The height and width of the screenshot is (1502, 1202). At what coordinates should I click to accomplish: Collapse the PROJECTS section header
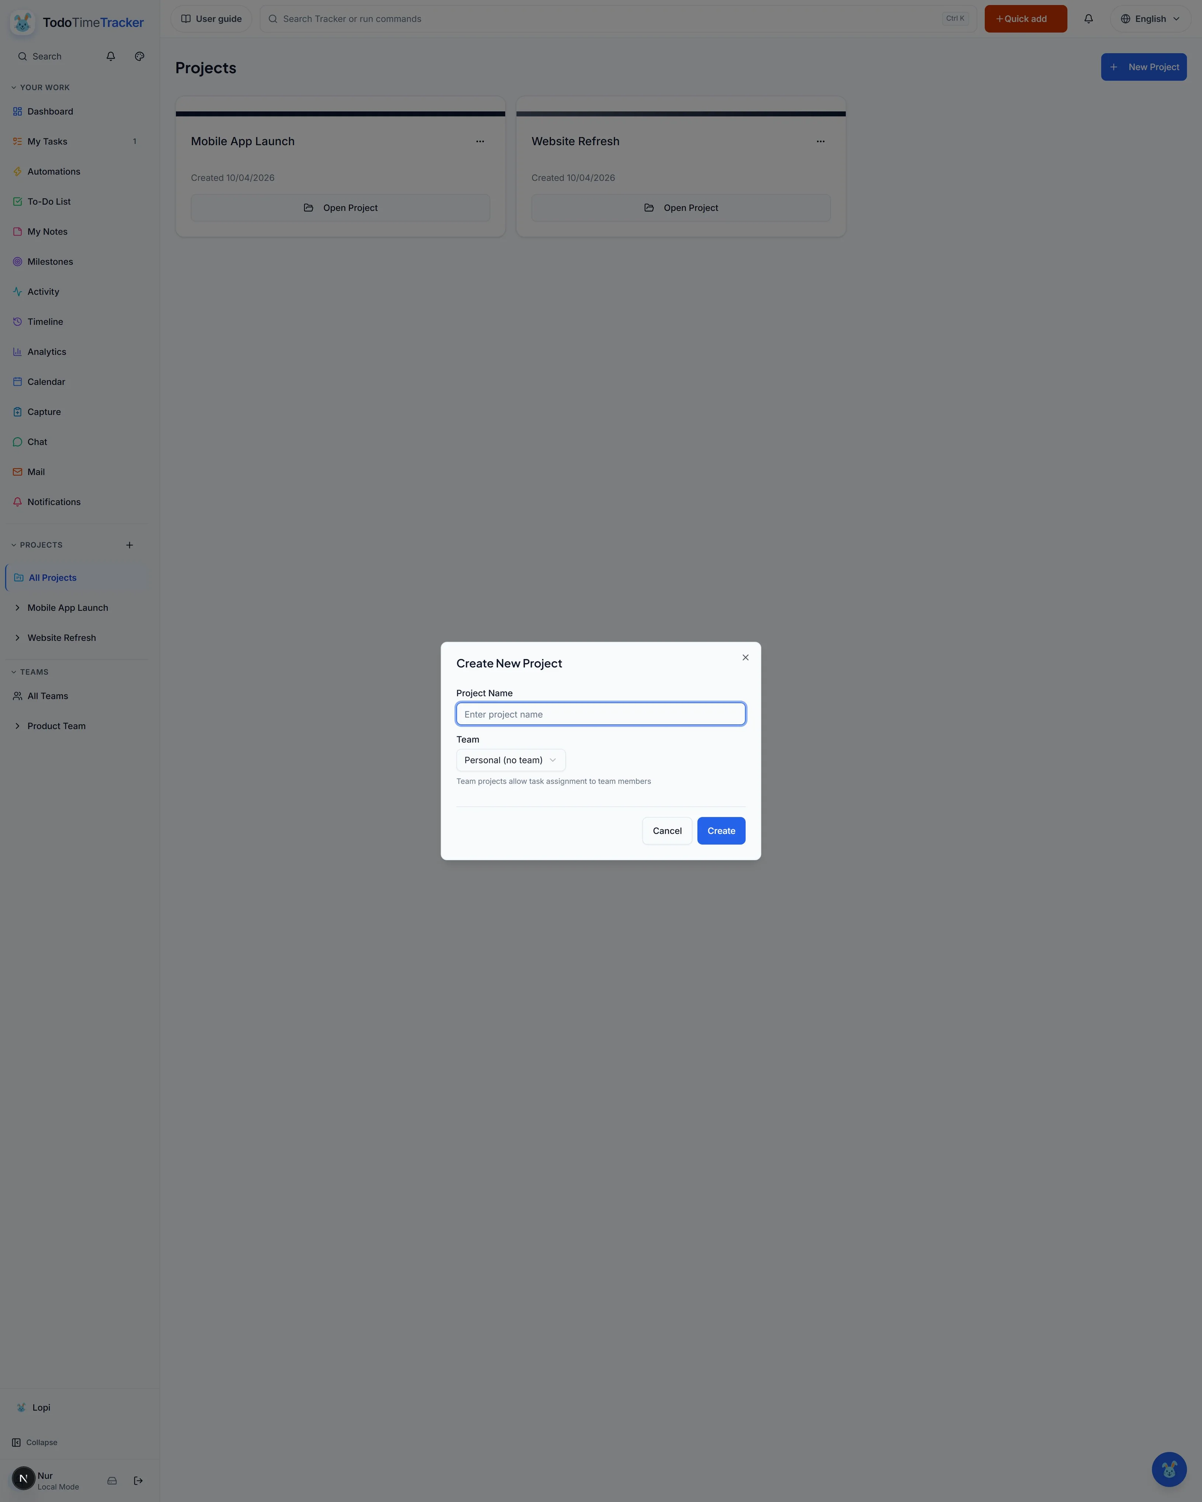(x=37, y=545)
